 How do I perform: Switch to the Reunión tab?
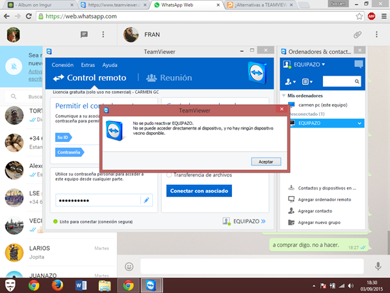169,77
